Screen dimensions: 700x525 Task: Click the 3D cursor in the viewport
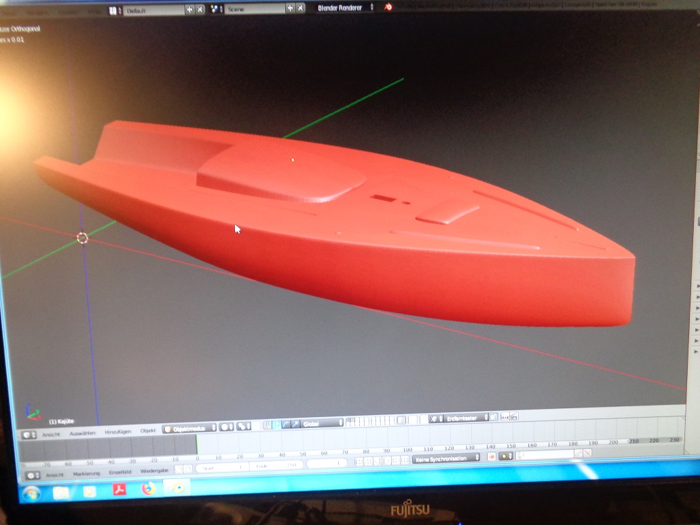82,238
